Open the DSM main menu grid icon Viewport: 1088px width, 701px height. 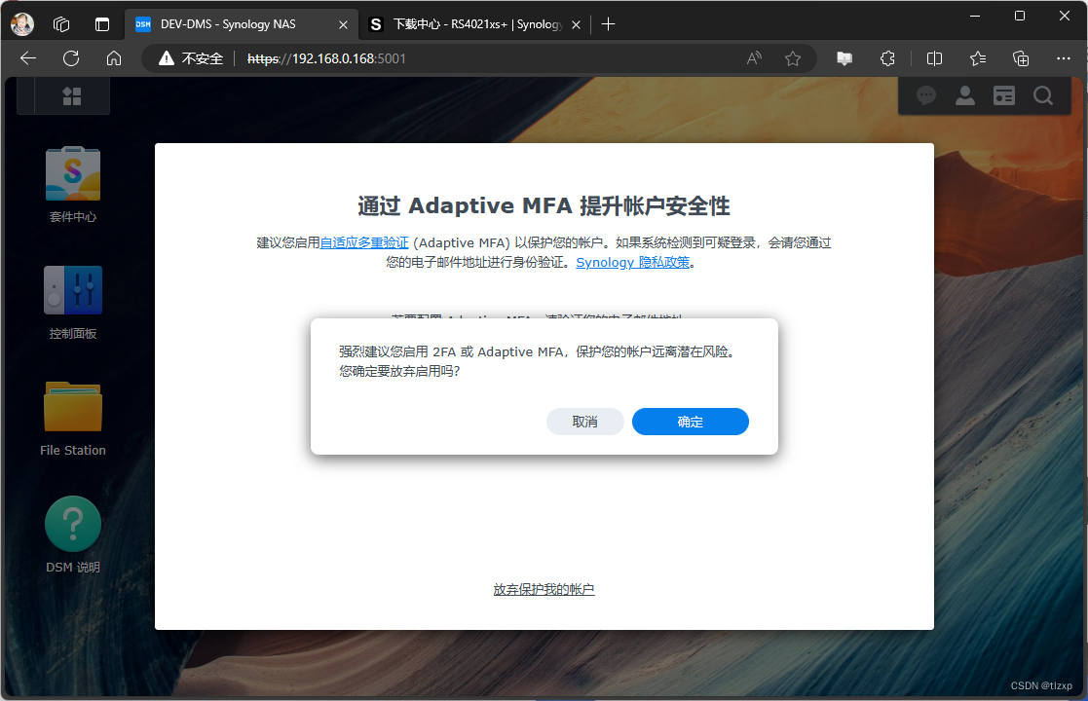72,95
